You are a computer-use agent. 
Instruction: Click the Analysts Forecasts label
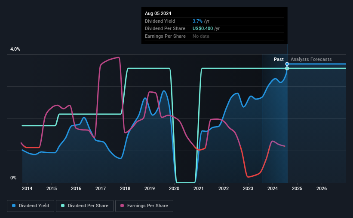(x=311, y=59)
